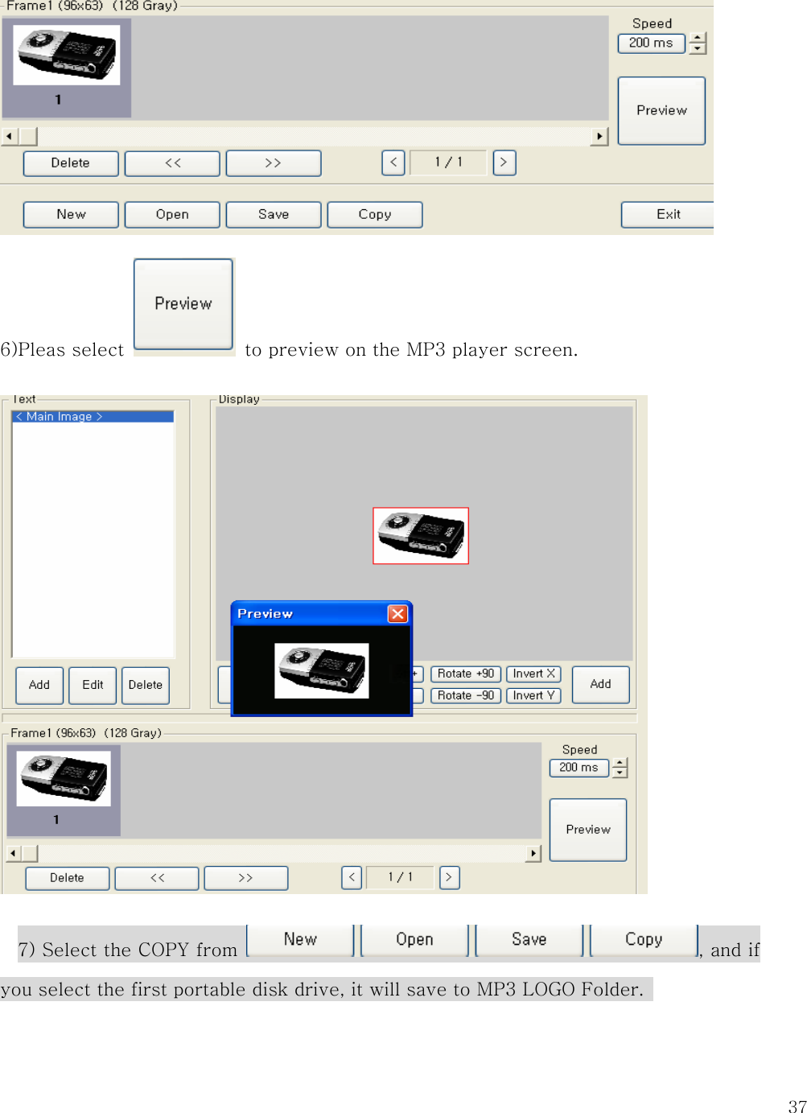Screen dimensions: 807x1113
Task: Copy the logo to the portable disk drive
Action: click(x=642, y=939)
